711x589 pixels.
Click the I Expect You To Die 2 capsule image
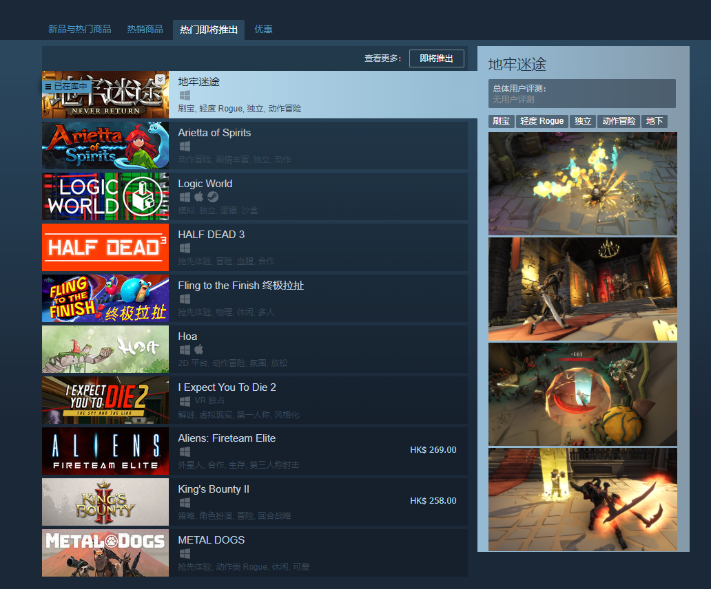(x=105, y=400)
